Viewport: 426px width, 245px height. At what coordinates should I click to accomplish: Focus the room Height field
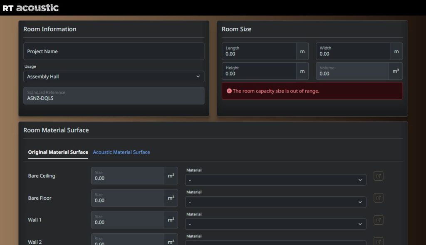click(259, 71)
